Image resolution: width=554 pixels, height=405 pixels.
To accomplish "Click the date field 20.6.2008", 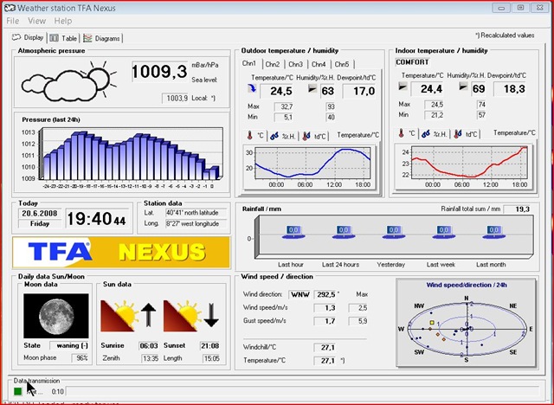I will click(x=40, y=213).
